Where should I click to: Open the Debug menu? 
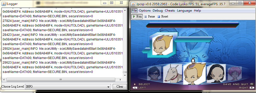pos(158,11)
